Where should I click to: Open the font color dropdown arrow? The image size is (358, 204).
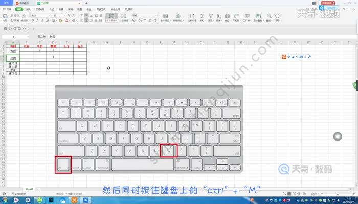coord(70,20)
